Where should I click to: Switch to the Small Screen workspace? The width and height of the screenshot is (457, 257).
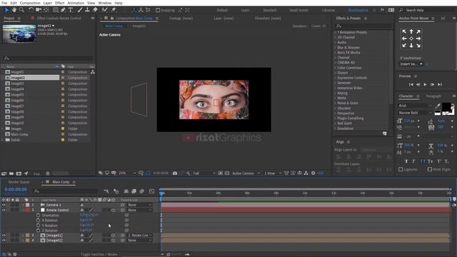click(298, 10)
